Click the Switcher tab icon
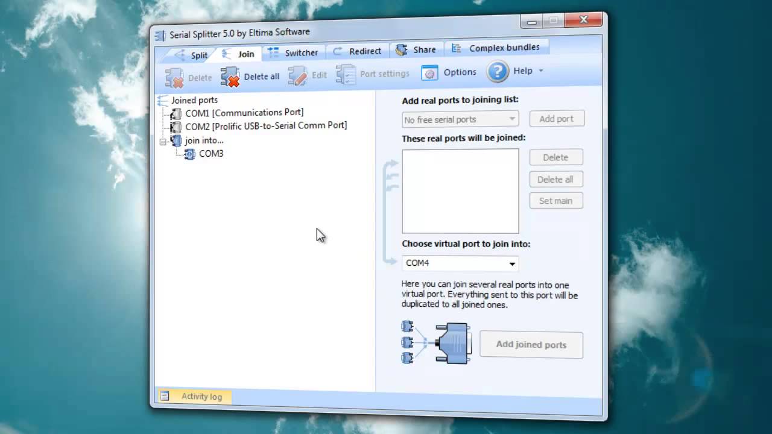The image size is (772, 434). [x=274, y=53]
